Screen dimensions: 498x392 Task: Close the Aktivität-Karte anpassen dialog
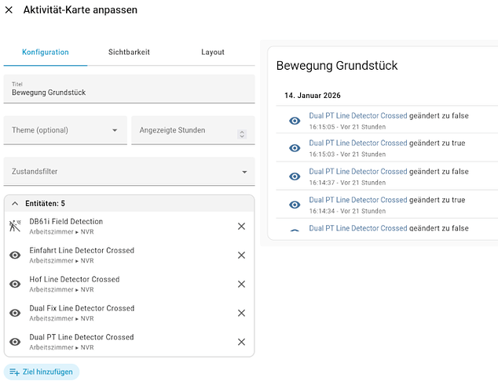pyautogui.click(x=9, y=10)
